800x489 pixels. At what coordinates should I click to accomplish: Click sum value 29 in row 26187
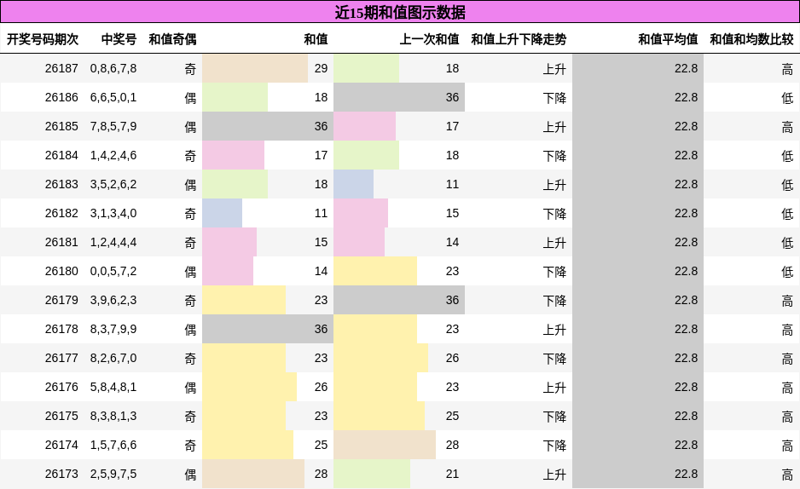click(x=321, y=68)
